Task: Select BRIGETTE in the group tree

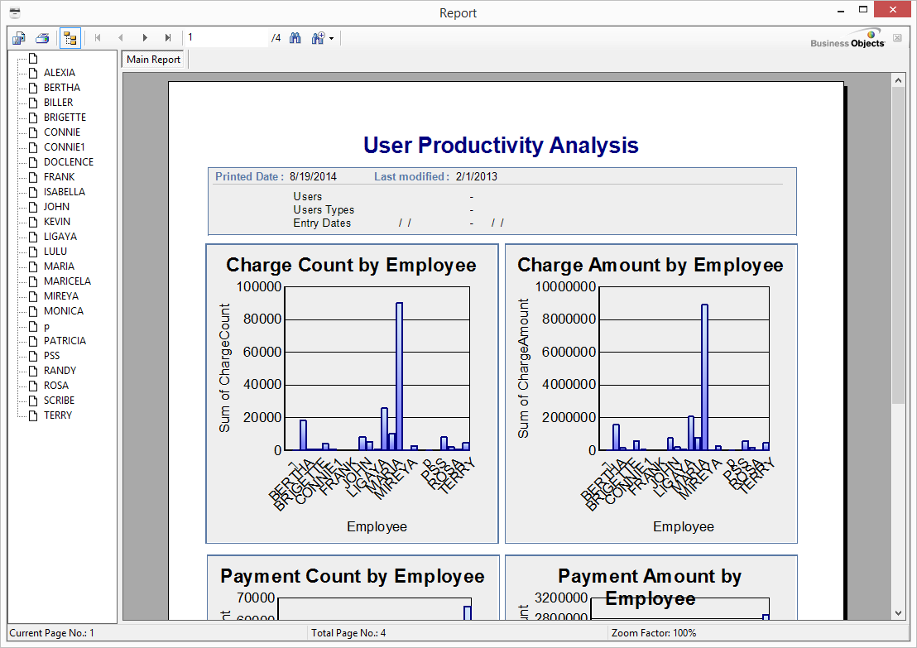Action: click(65, 118)
